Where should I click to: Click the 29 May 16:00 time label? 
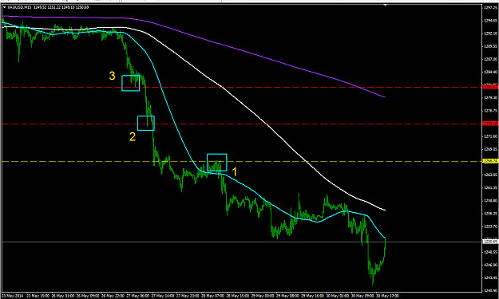[x=312, y=296]
